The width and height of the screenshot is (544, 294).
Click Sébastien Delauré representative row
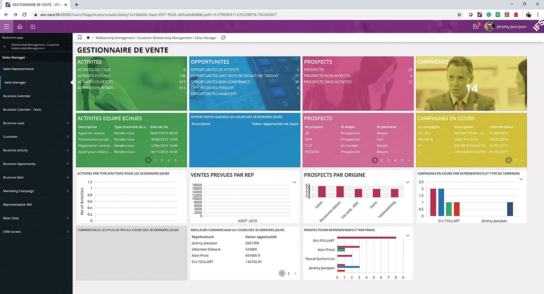tap(245, 249)
